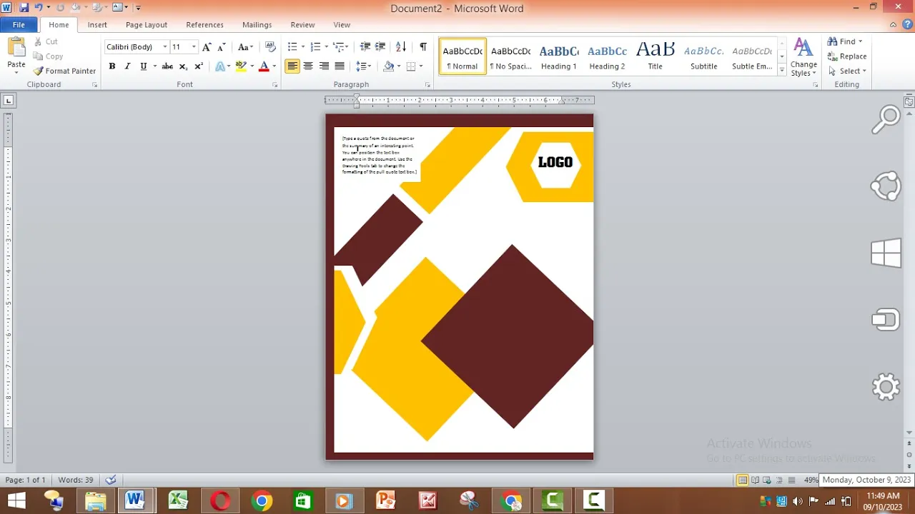This screenshot has height=514, width=915.
Task: Click Decrease Indent icon
Action: point(365,47)
